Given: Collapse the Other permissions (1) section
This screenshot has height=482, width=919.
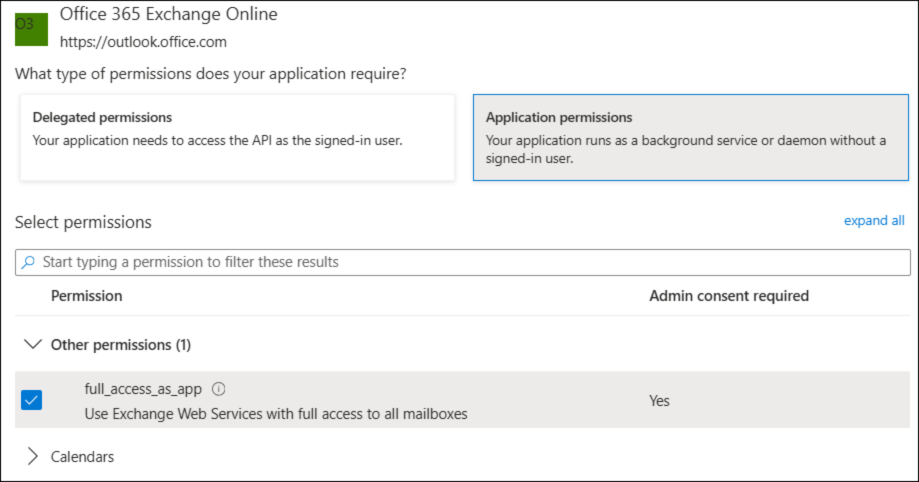Looking at the screenshot, I should pos(33,344).
